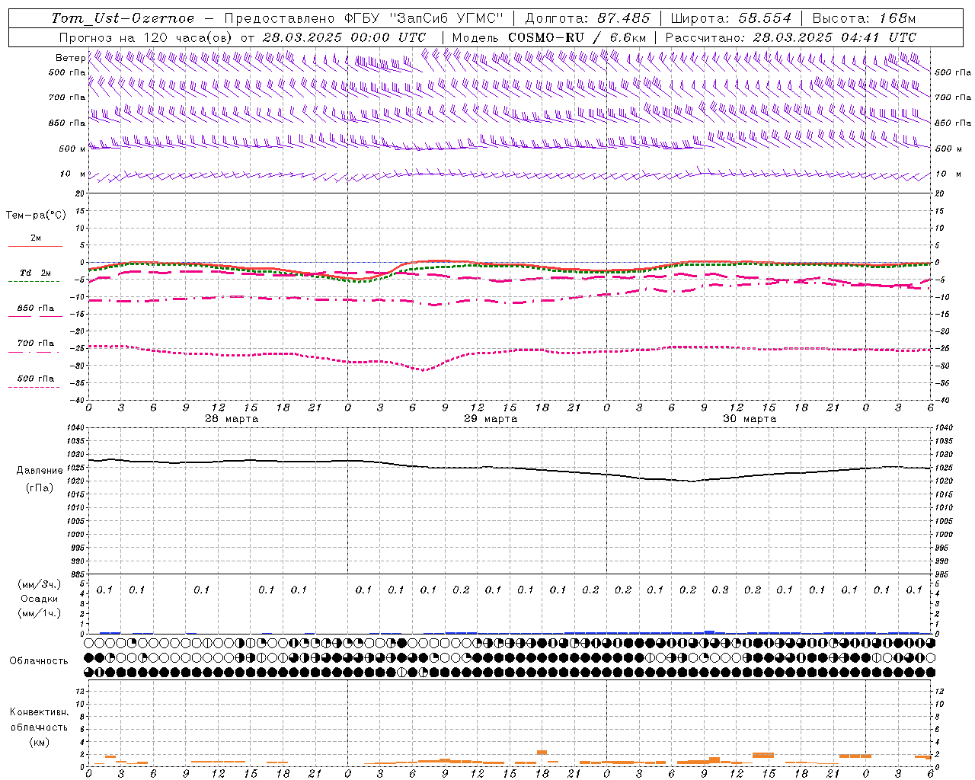
Task: Click the 'Высота: 168м' elevation text
Action: [x=864, y=18]
